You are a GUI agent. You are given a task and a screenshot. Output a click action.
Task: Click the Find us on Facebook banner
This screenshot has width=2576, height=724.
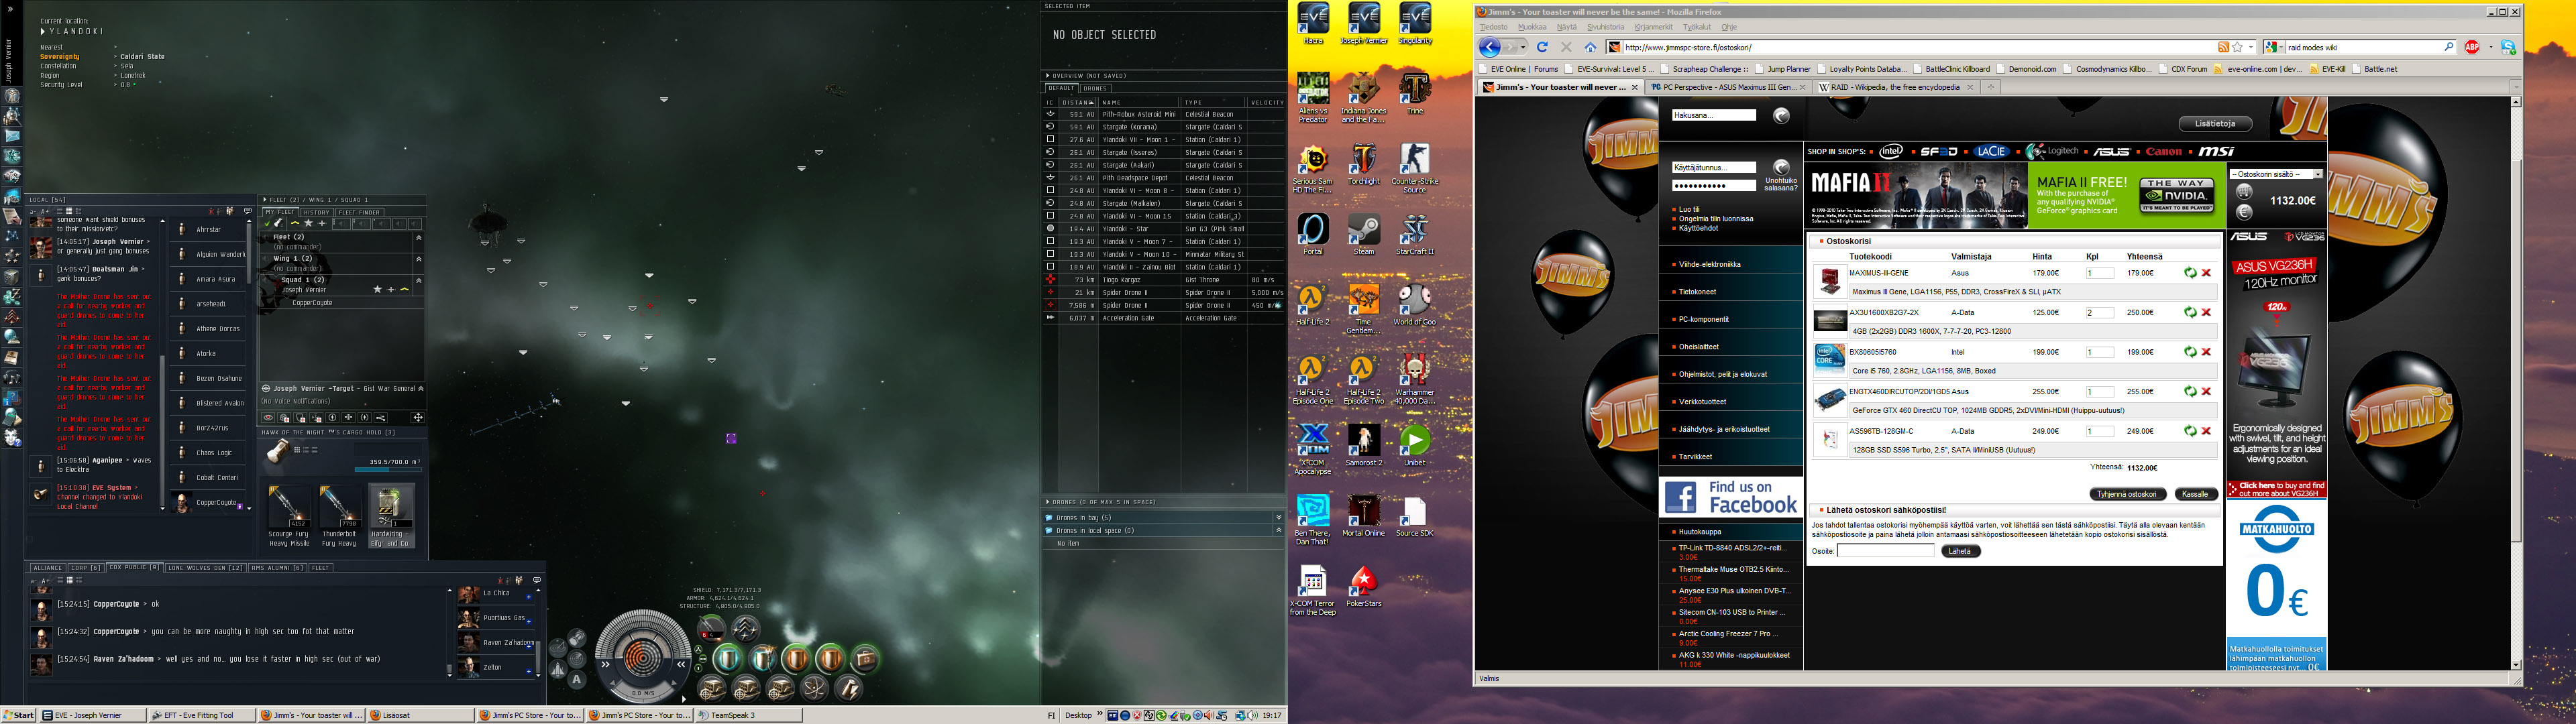click(1730, 497)
